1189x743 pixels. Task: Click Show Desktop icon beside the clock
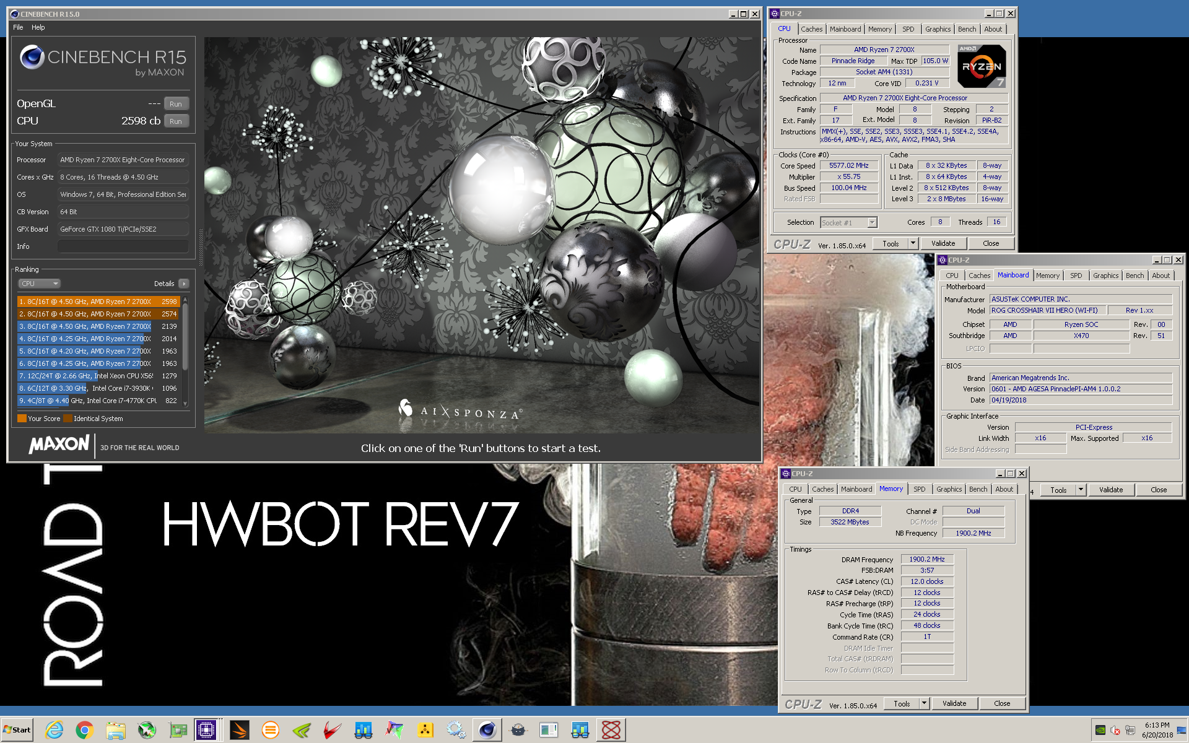(x=1182, y=730)
